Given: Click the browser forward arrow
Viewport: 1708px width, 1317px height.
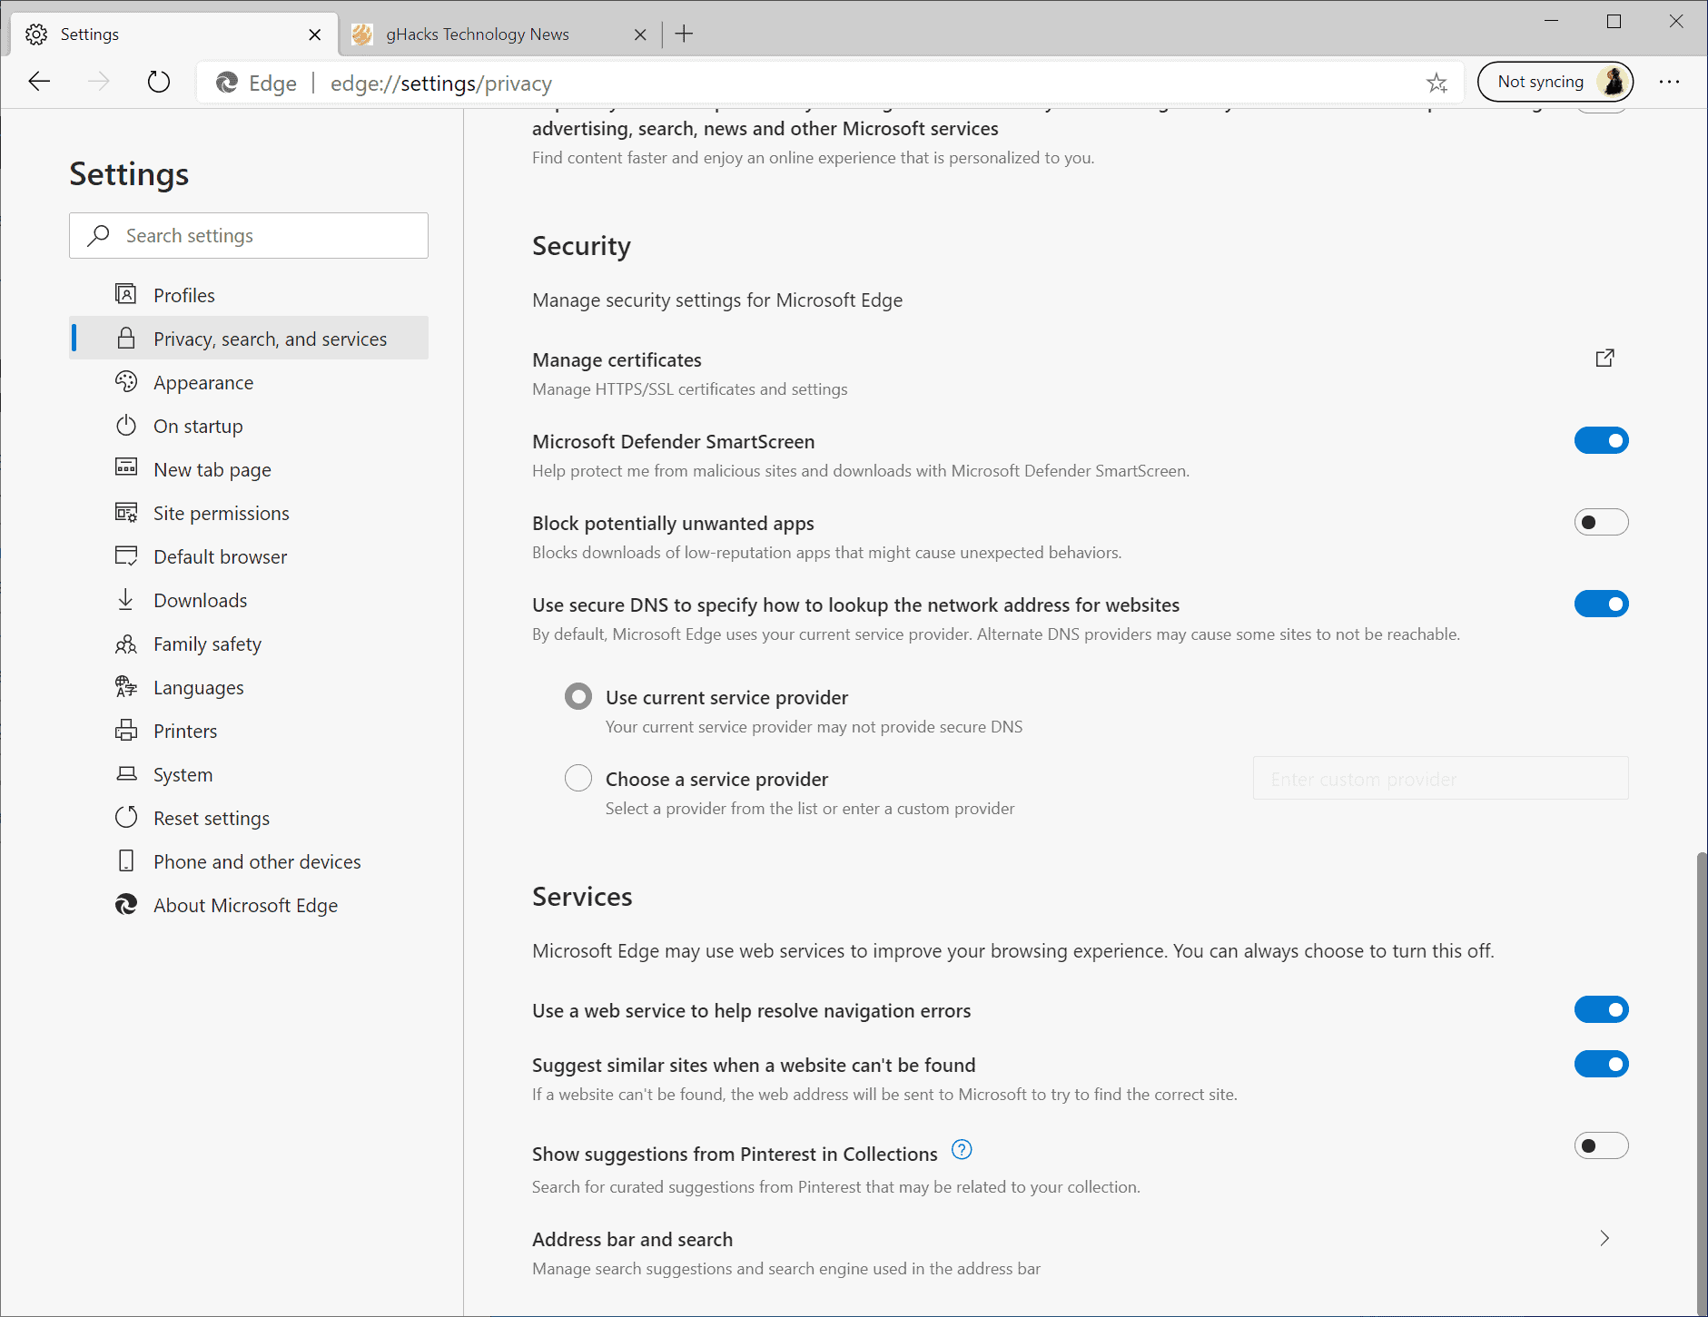Looking at the screenshot, I should tap(98, 82).
